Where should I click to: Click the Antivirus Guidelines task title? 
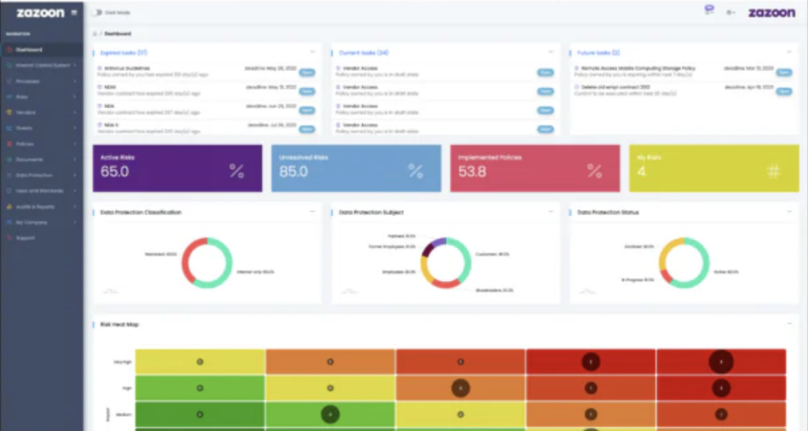127,68
